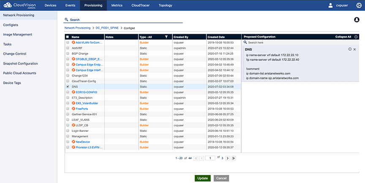Click builder icon of CFGBLD_EBGP_E
Image resolution: width=365 pixels, height=183 pixels.
(74, 59)
